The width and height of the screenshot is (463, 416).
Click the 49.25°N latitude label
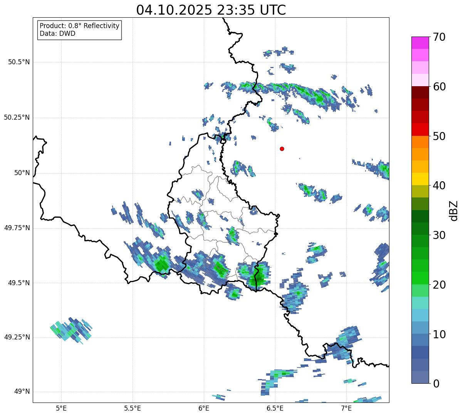[x=17, y=337]
